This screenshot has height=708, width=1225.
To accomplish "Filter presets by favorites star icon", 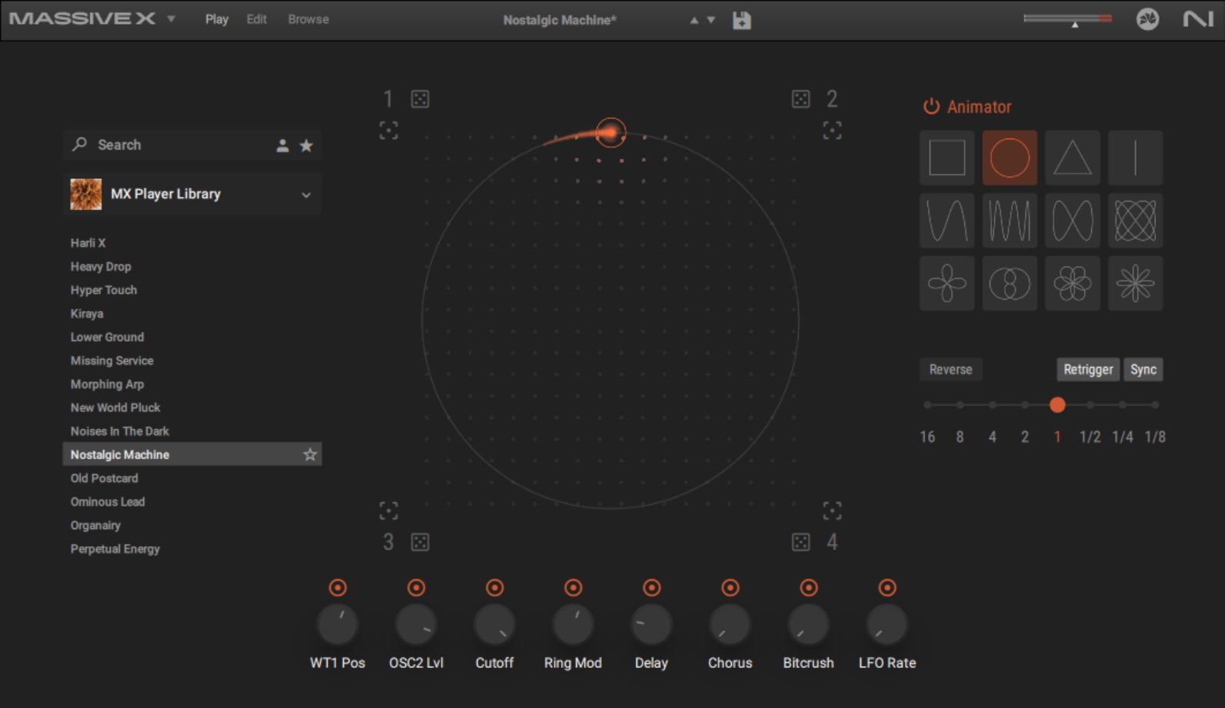I will click(x=306, y=145).
